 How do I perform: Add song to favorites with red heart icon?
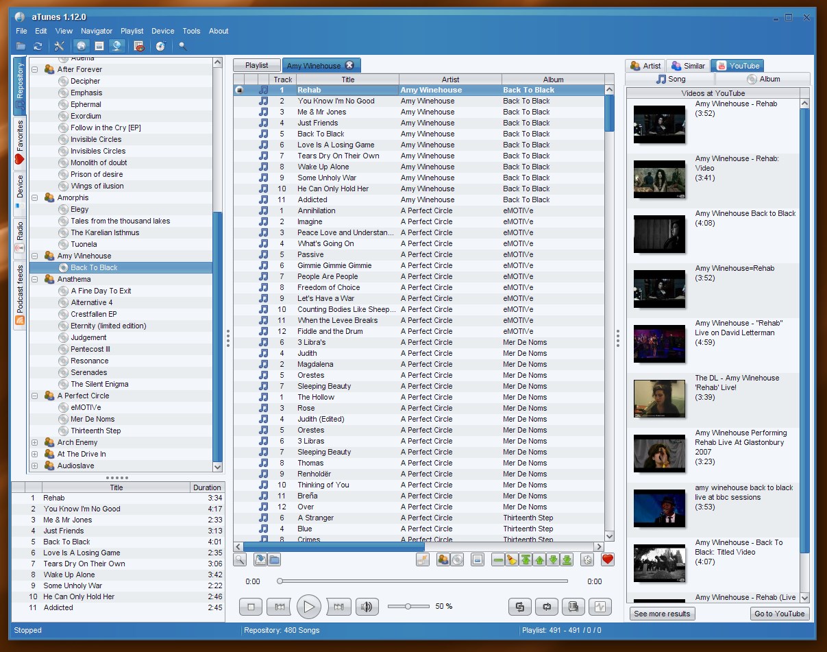pyautogui.click(x=608, y=559)
